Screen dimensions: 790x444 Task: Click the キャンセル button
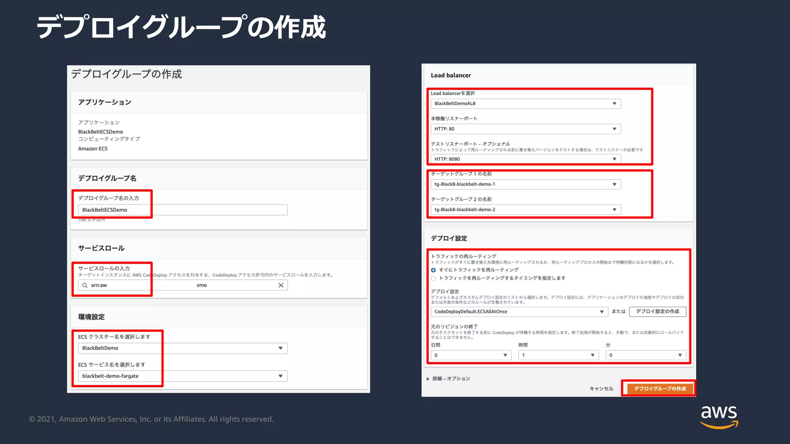tap(601, 388)
